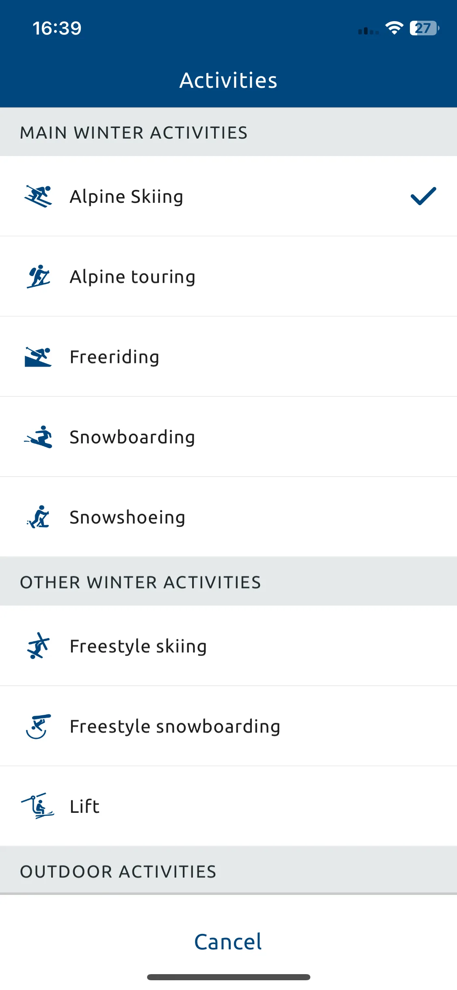Select the Freestyle skiing row
This screenshot has width=457, height=990.
click(228, 646)
